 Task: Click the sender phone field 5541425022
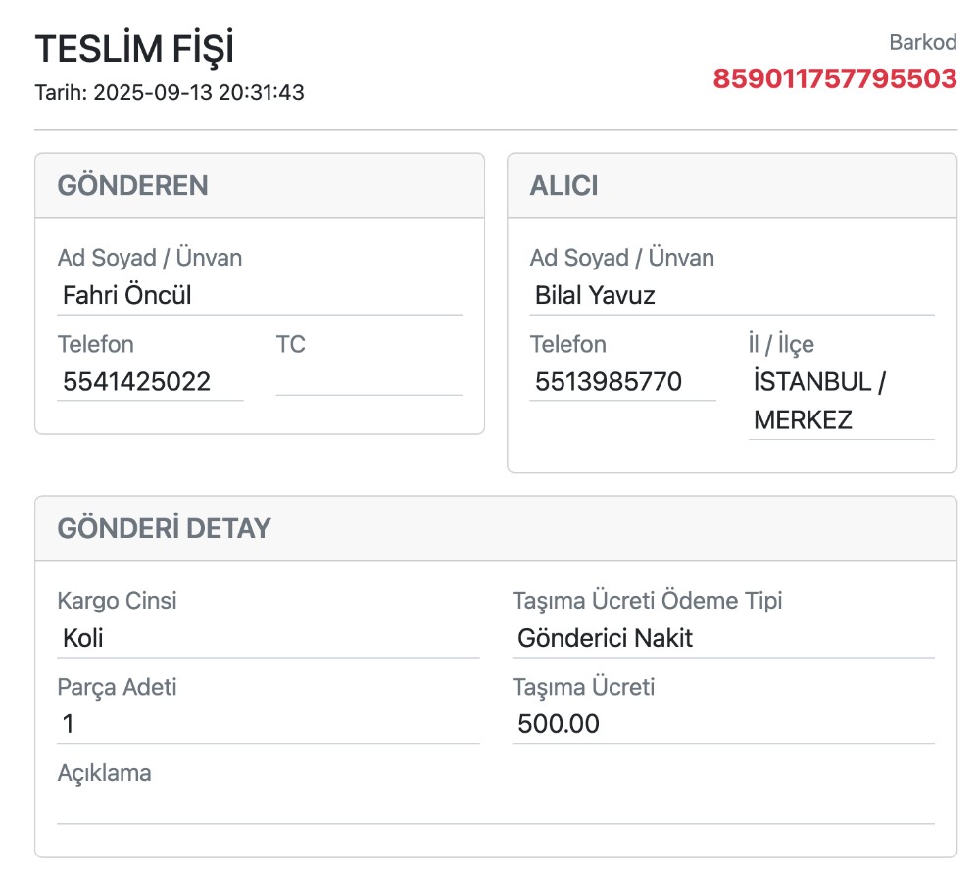[150, 381]
